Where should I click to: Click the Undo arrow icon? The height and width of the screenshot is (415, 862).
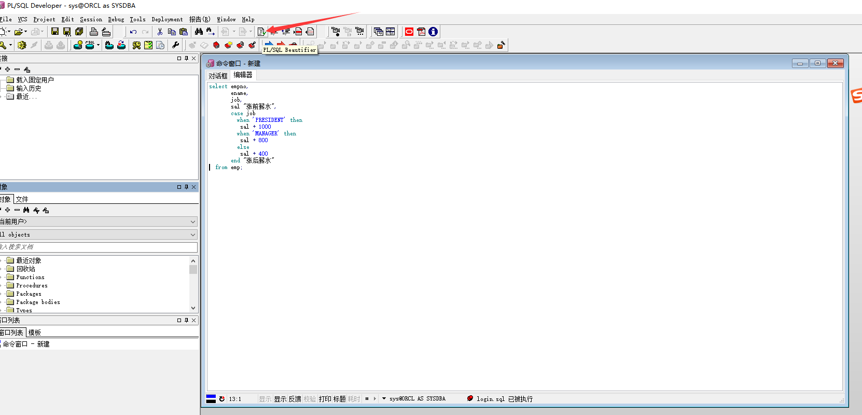[x=133, y=32]
